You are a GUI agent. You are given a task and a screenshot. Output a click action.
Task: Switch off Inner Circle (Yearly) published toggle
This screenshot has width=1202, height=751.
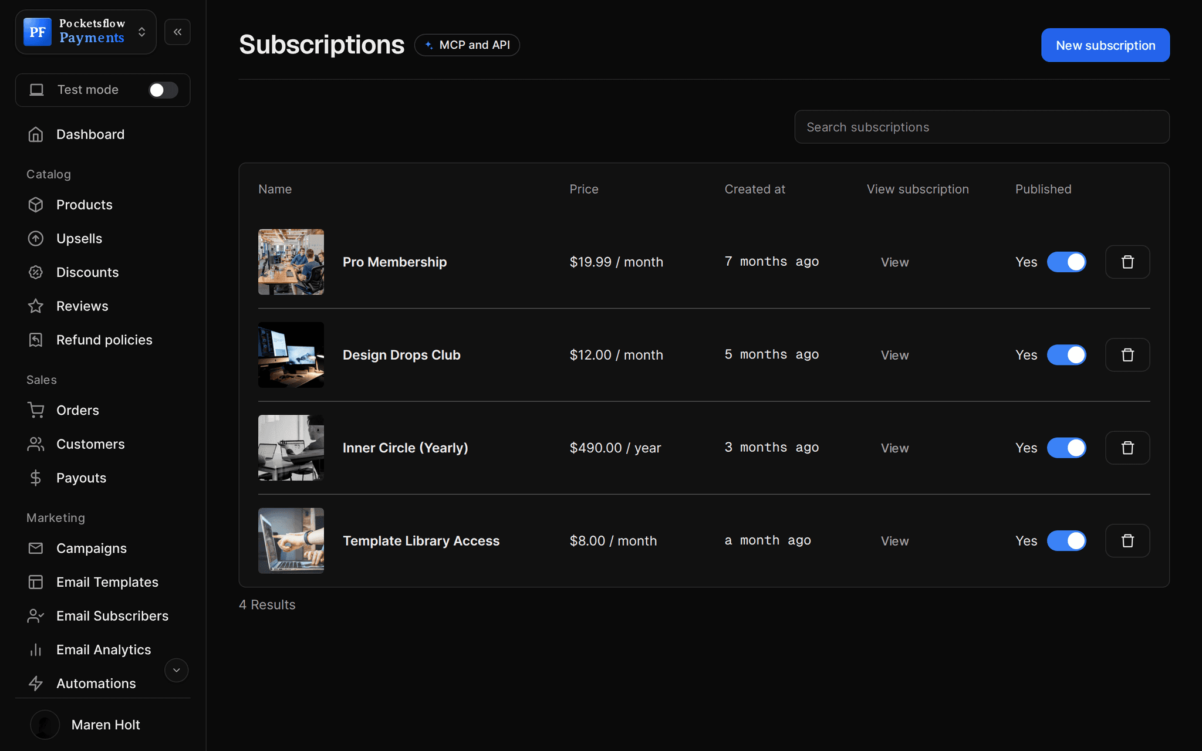pyautogui.click(x=1066, y=448)
